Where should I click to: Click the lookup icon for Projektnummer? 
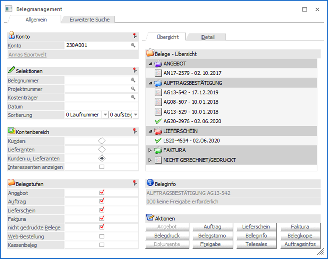133,89
